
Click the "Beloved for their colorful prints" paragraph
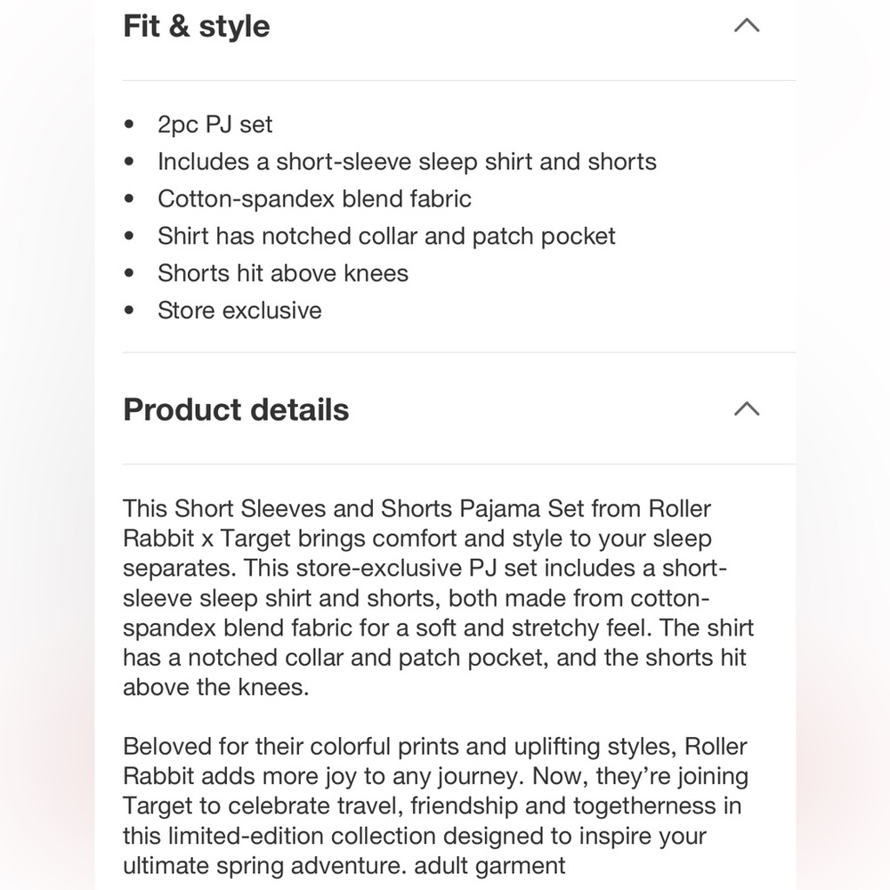435,806
